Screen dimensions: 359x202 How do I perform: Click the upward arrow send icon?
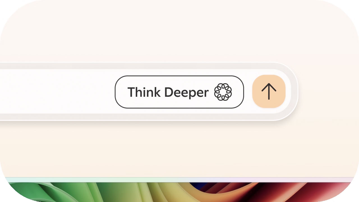[269, 91]
